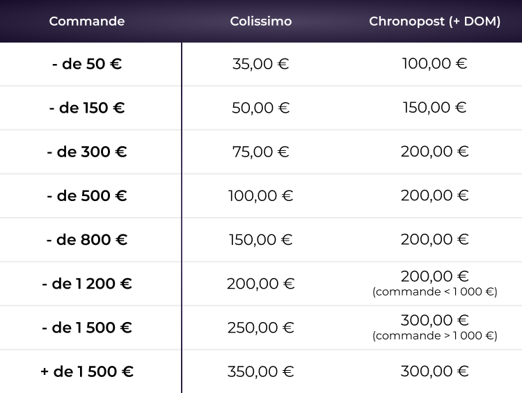The image size is (522, 393).
Task: Select the "- de 800 €" row label
Action: (x=87, y=239)
